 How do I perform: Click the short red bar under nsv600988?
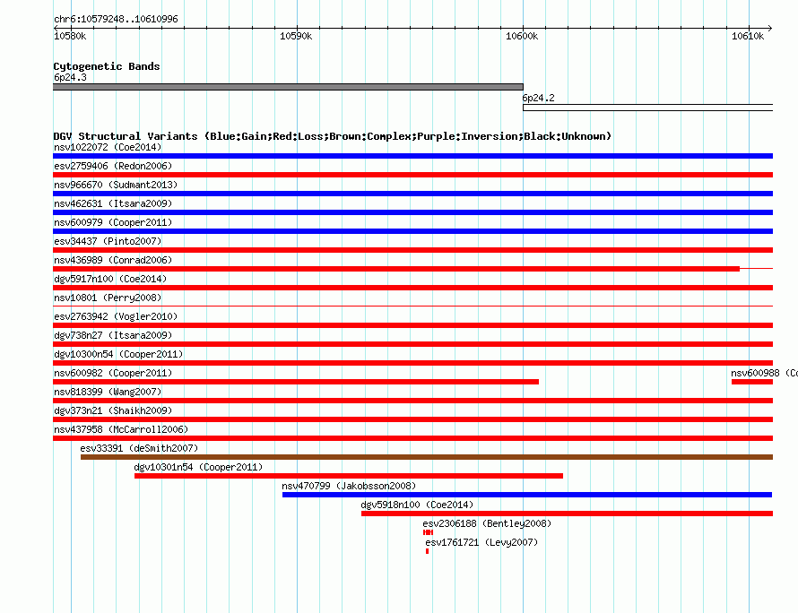click(x=752, y=382)
